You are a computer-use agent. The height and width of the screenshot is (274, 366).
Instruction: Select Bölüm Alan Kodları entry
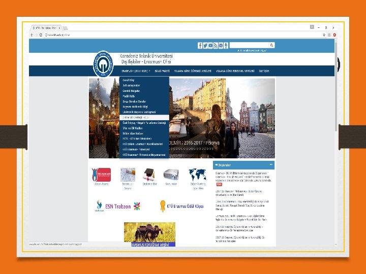144,133
